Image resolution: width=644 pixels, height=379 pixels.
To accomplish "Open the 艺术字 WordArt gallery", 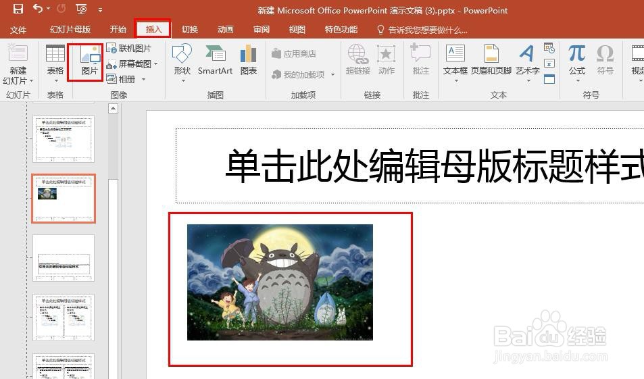I will click(527, 62).
